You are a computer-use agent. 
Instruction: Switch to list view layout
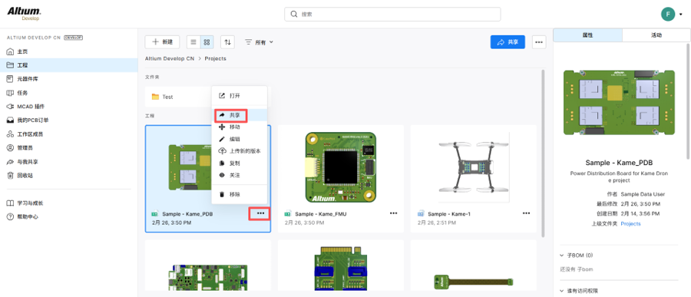click(193, 42)
